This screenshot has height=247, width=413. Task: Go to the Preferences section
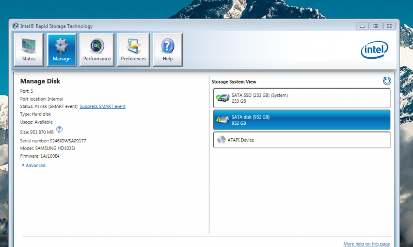pos(133,50)
